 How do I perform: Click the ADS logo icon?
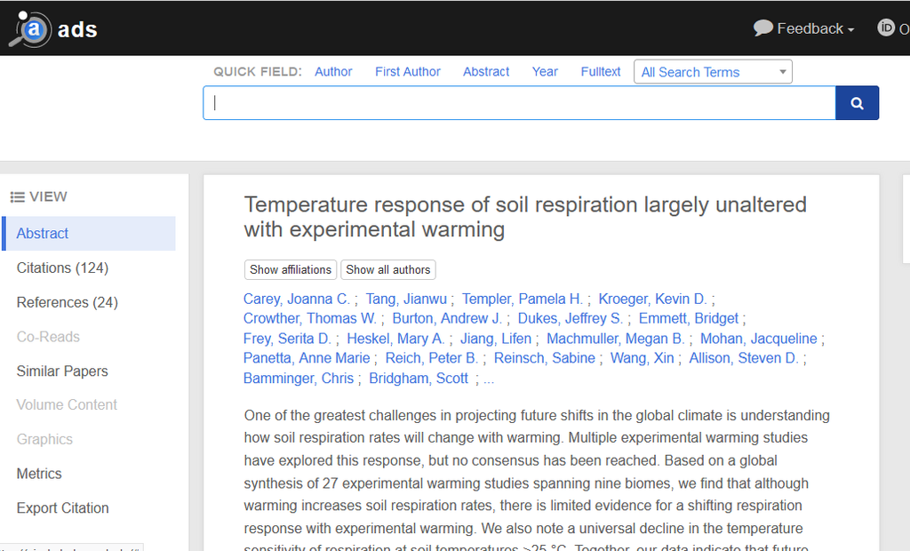(x=31, y=29)
